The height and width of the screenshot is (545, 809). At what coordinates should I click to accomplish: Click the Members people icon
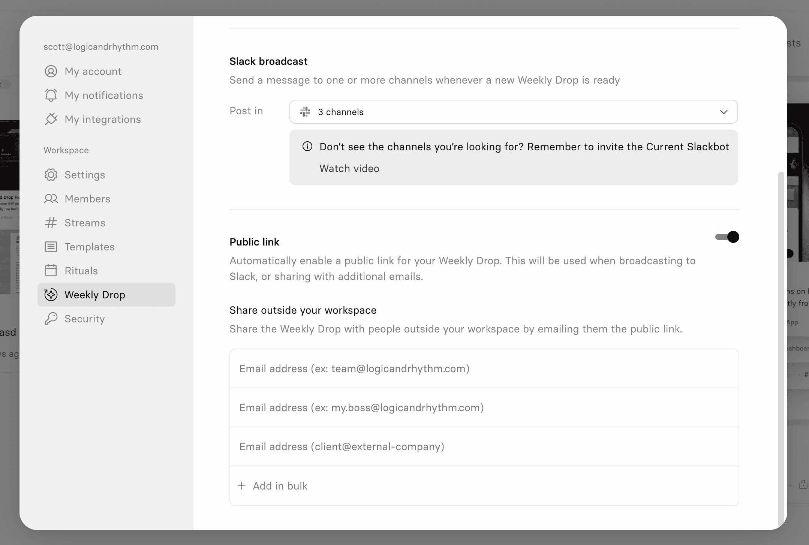click(x=51, y=199)
